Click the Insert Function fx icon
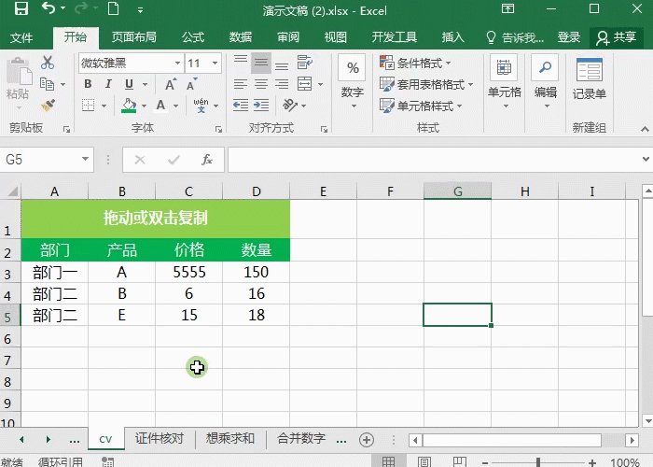 click(207, 160)
